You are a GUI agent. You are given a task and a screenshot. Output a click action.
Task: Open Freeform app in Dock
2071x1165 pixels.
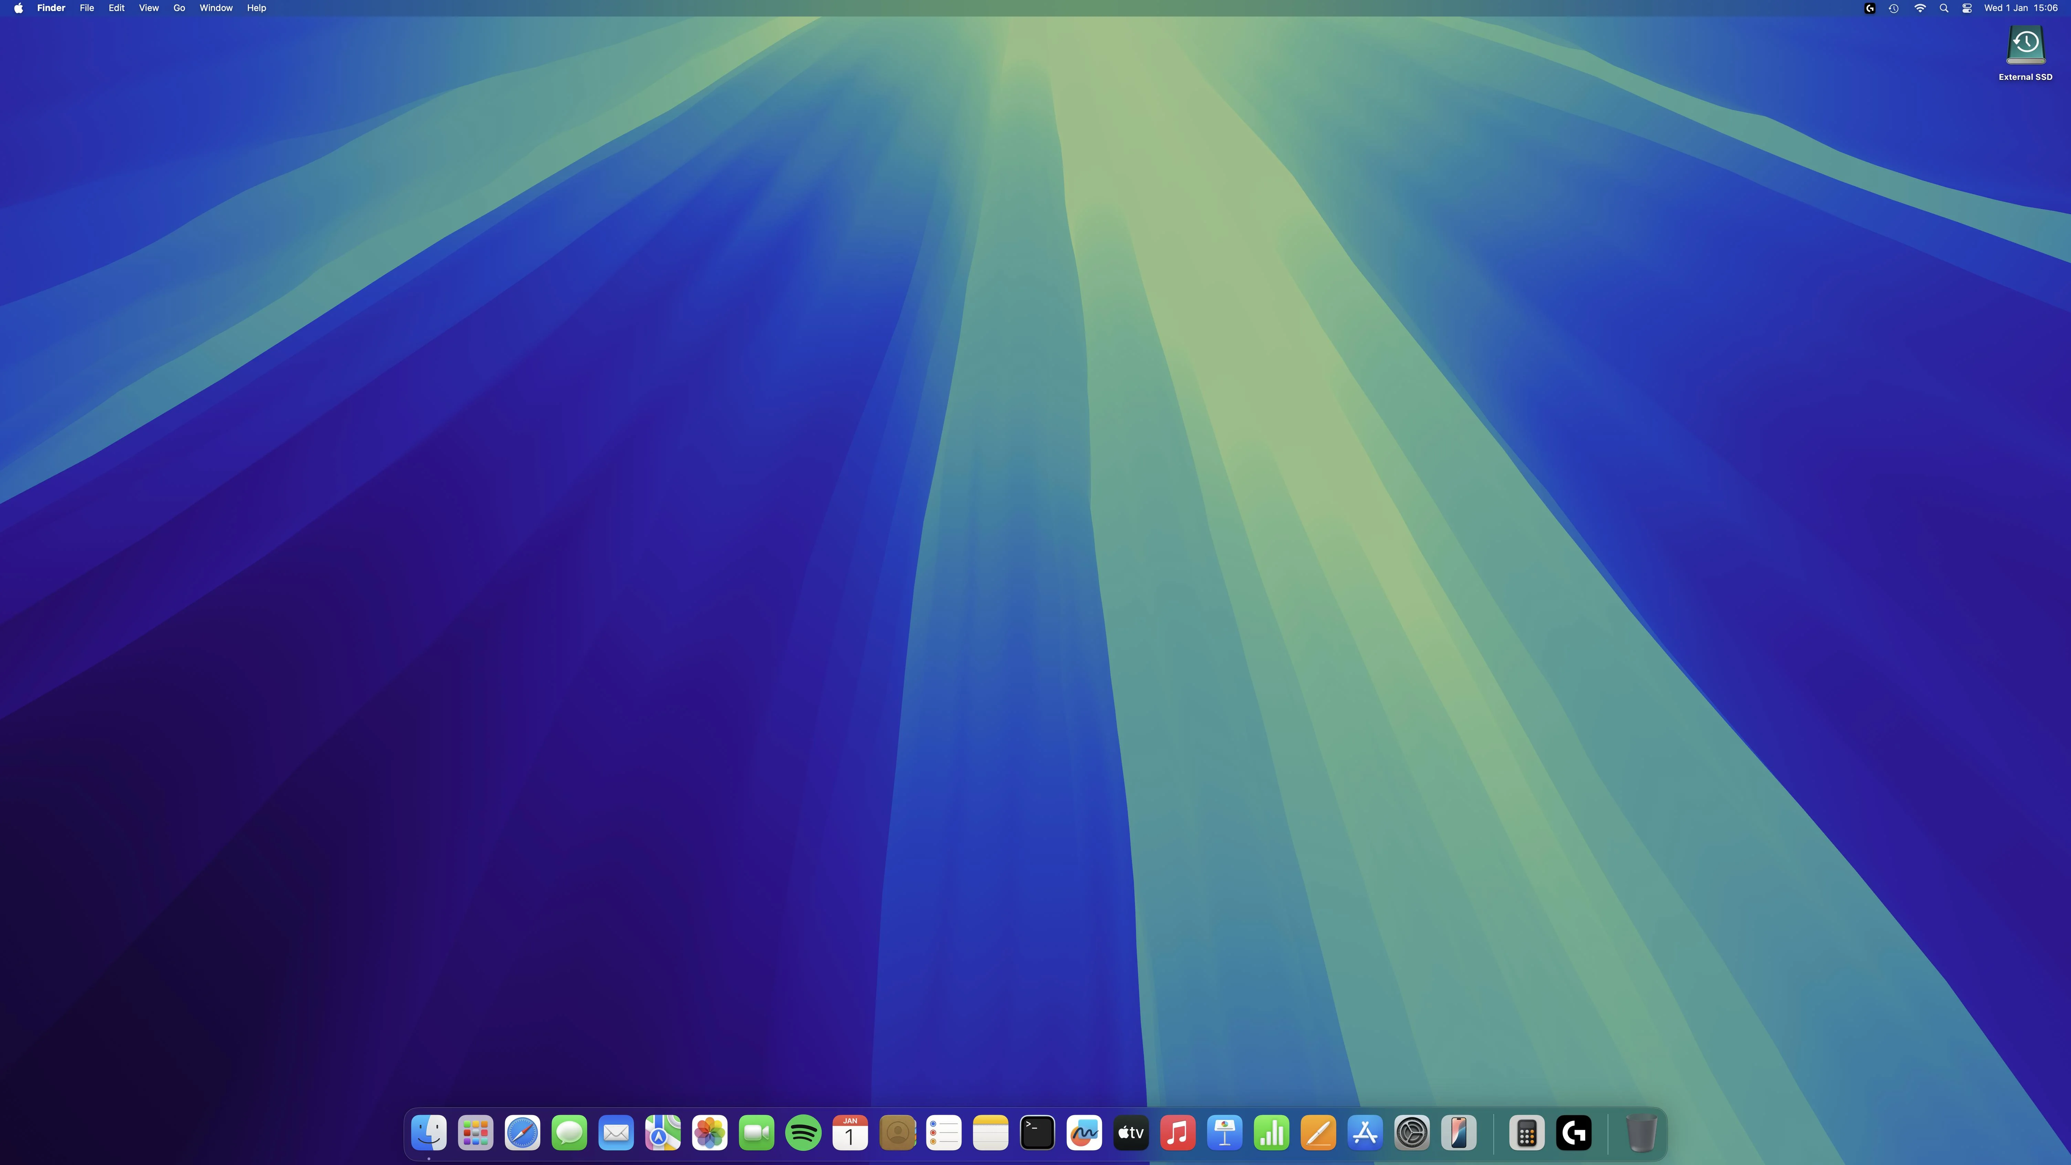coord(1084,1133)
